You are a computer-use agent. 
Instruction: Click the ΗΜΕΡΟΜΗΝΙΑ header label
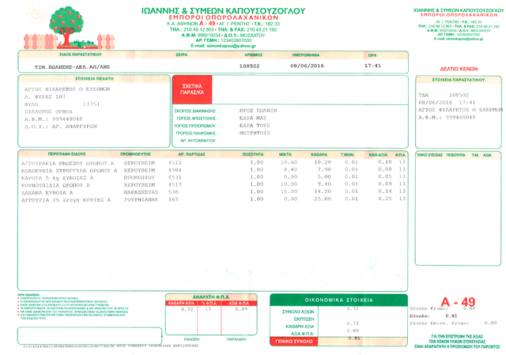pos(306,55)
